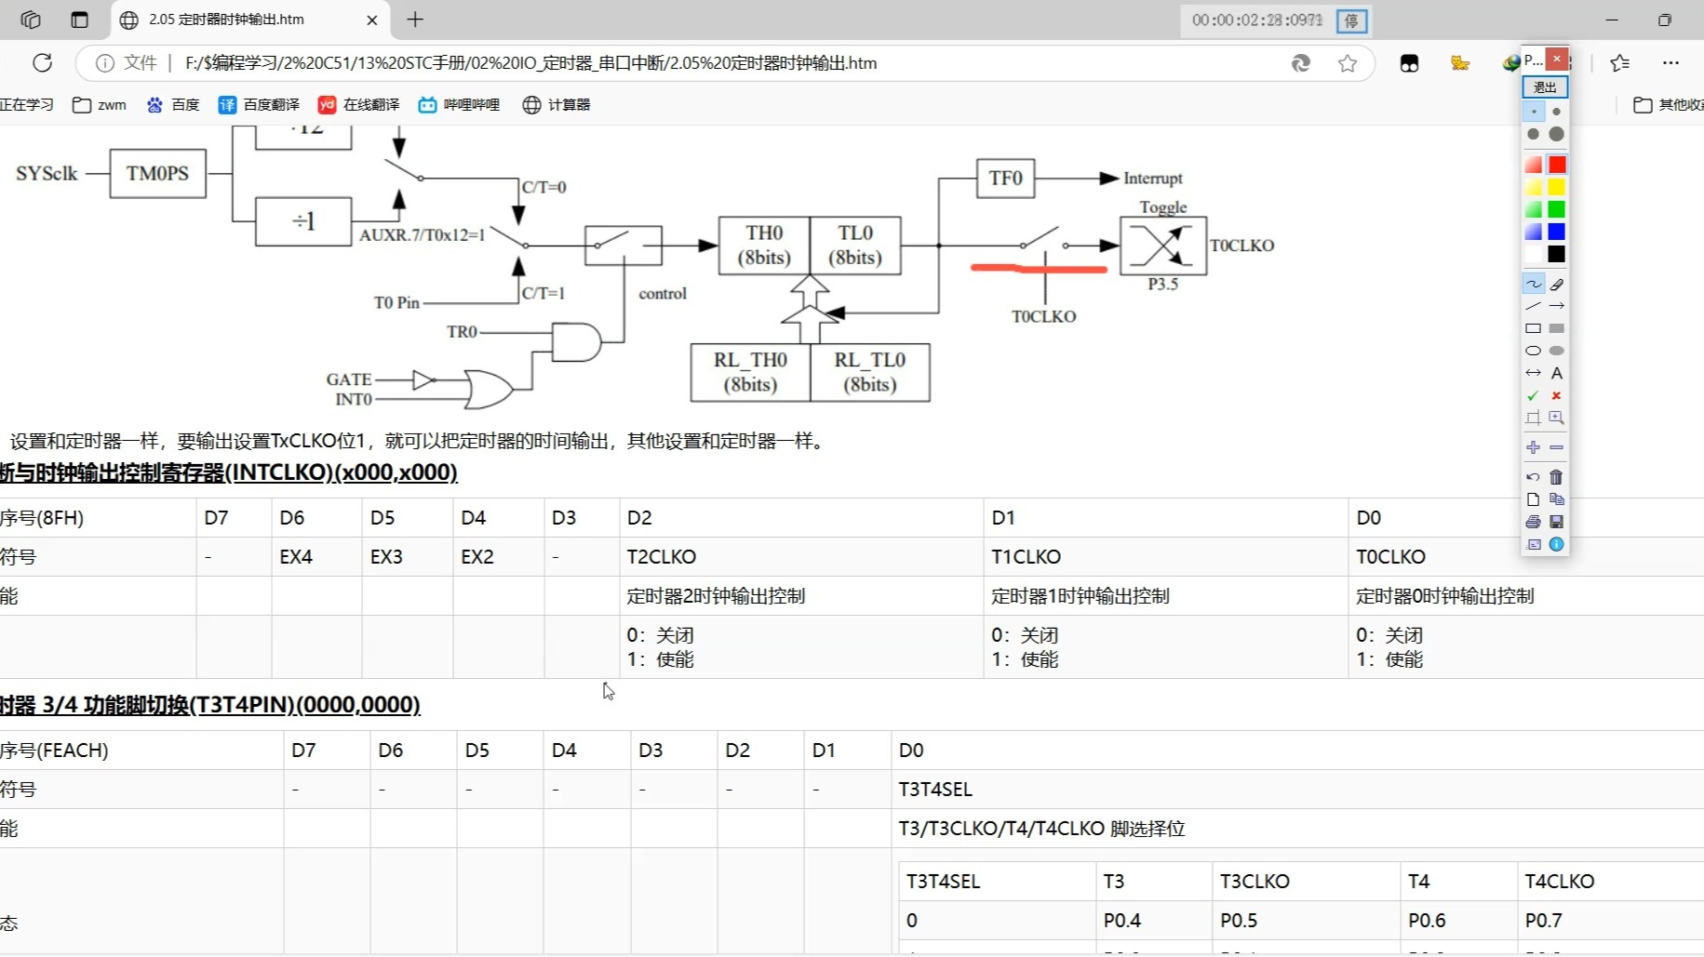Close the annotation palette with red X
Screen dimensions: 1704x957
click(x=1557, y=60)
